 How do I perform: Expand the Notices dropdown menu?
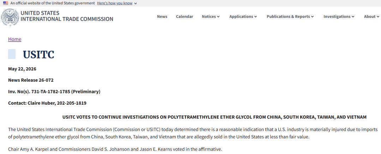(211, 17)
